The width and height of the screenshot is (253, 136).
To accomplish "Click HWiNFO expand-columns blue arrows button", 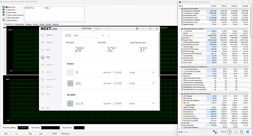I will coord(181,132).
